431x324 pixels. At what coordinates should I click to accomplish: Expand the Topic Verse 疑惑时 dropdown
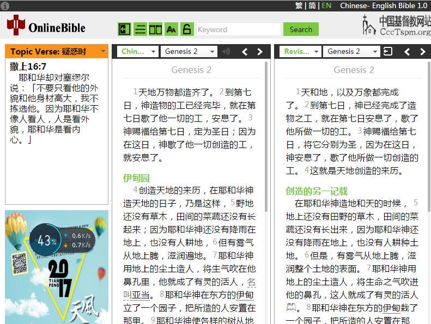click(x=103, y=51)
